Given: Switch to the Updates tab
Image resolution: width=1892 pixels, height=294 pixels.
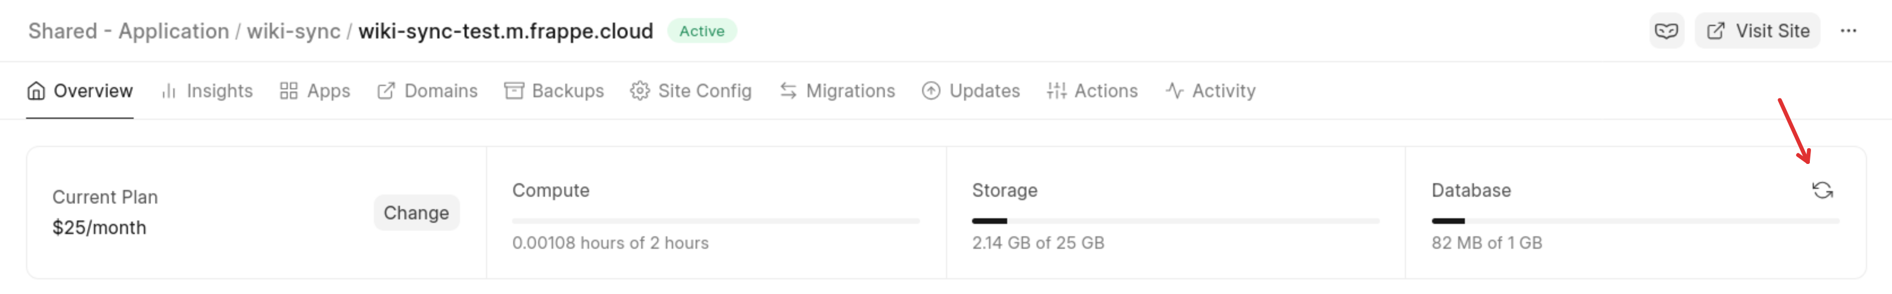Looking at the screenshot, I should [x=971, y=91].
